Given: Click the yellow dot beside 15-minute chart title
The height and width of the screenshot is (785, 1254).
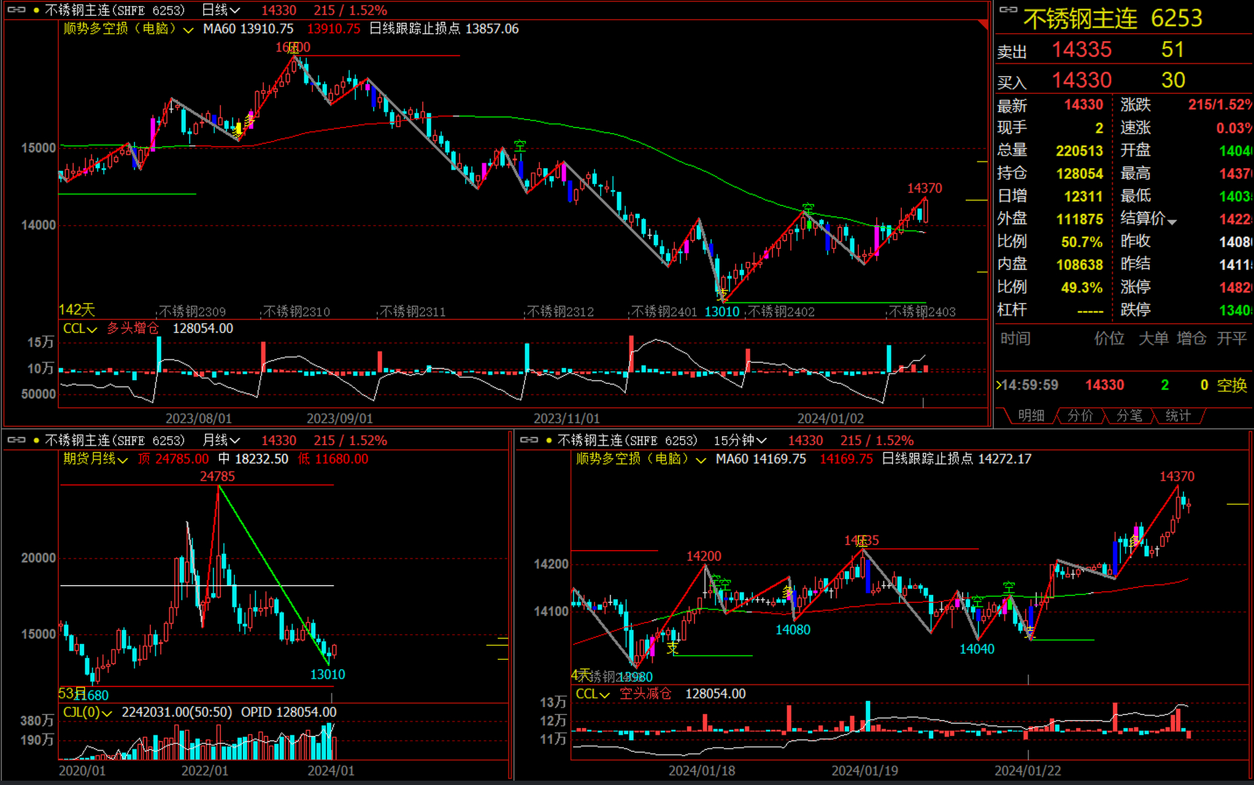Looking at the screenshot, I should pyautogui.click(x=549, y=440).
